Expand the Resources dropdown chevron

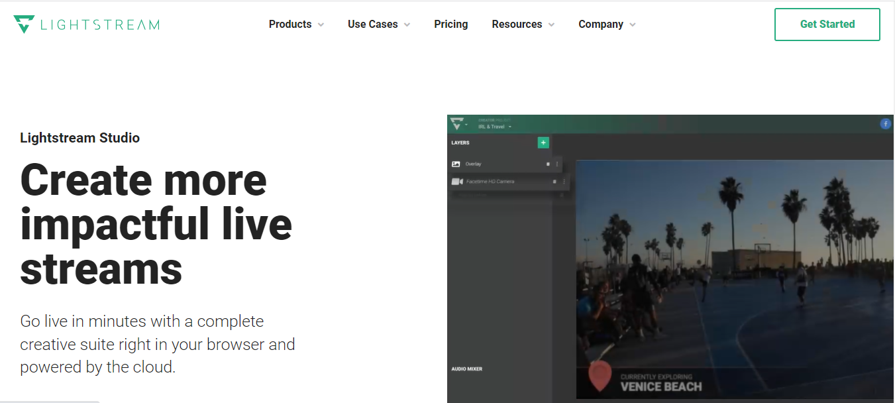(x=552, y=25)
